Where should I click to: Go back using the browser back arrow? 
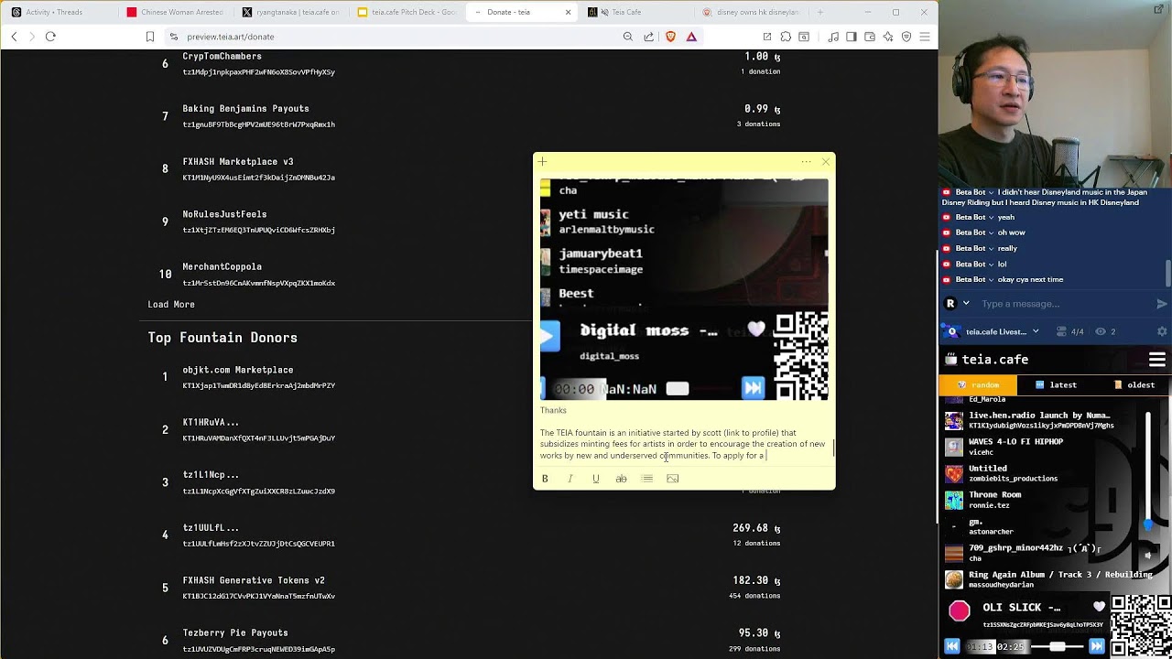(x=14, y=37)
